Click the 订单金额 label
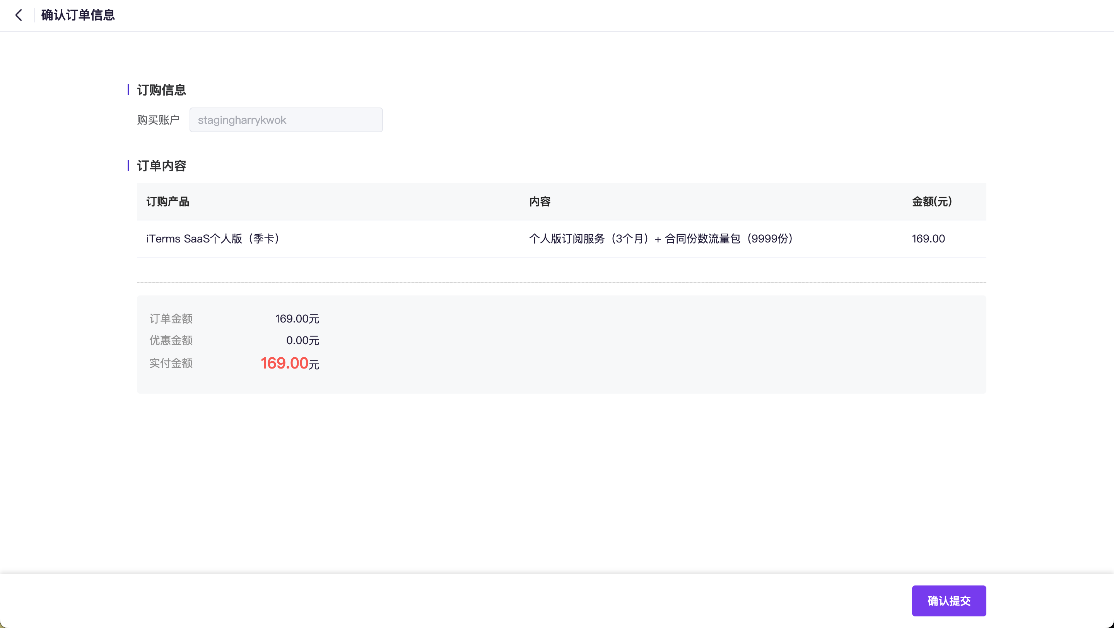The height and width of the screenshot is (628, 1114). [171, 319]
